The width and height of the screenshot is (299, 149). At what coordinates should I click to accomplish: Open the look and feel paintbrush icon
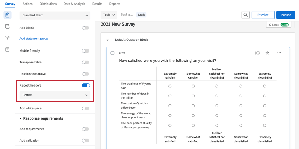coord(7,38)
